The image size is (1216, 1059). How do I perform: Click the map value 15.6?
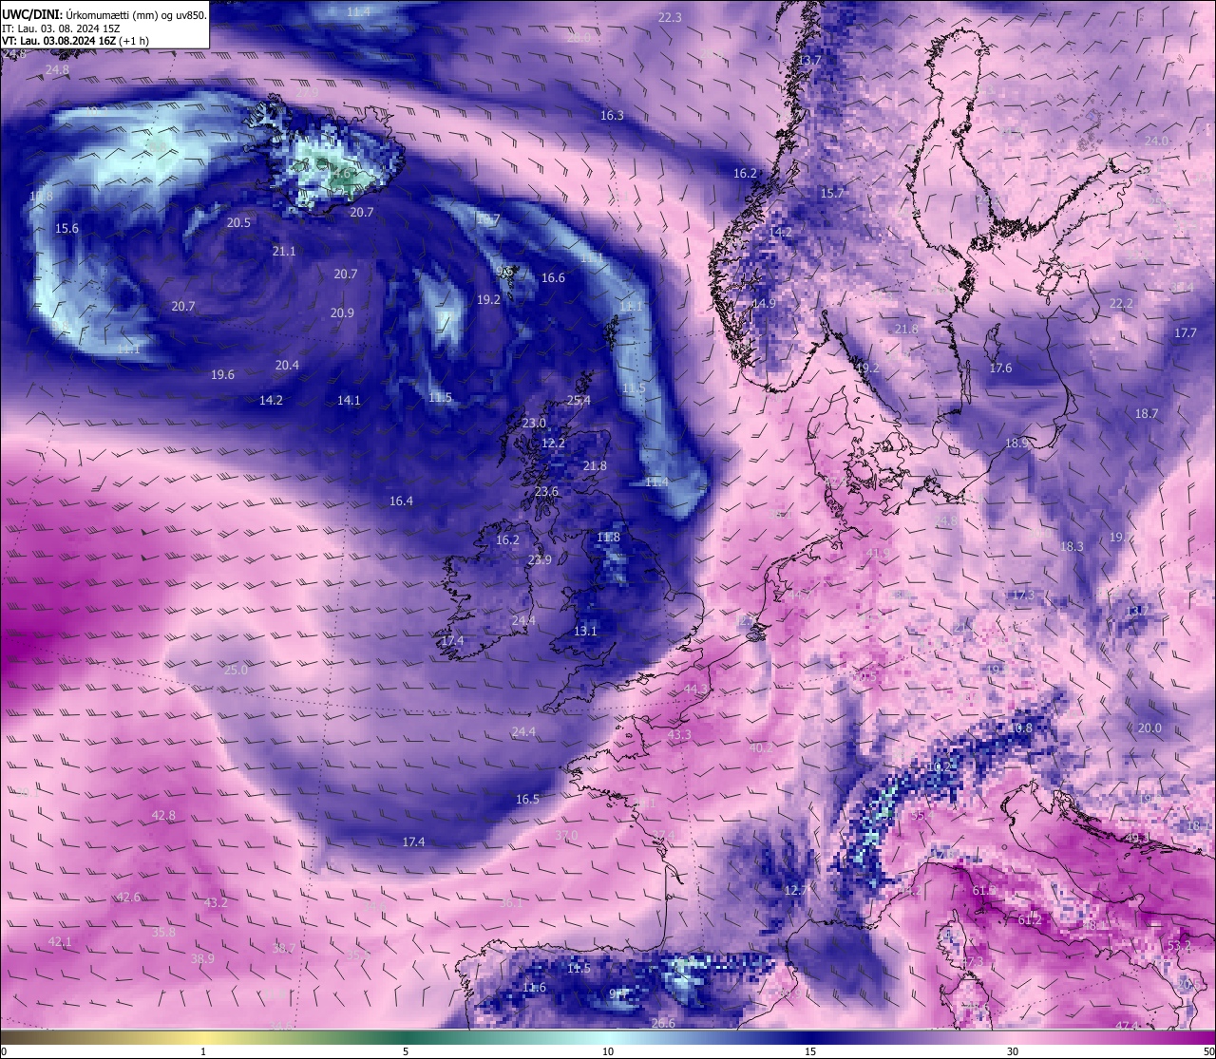click(66, 229)
